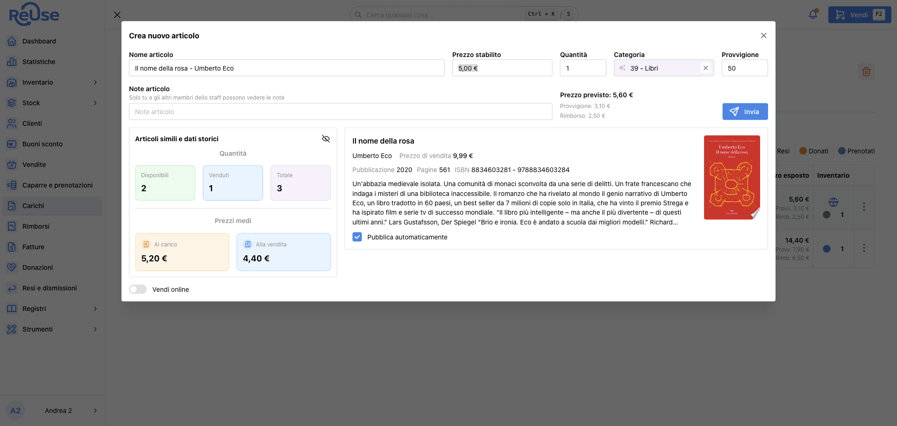Click the Al carico 5,20 € card
The image size is (897, 426).
pyautogui.click(x=182, y=252)
